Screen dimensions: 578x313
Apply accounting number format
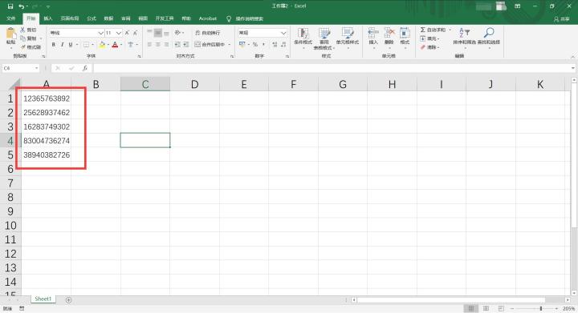[x=242, y=45]
